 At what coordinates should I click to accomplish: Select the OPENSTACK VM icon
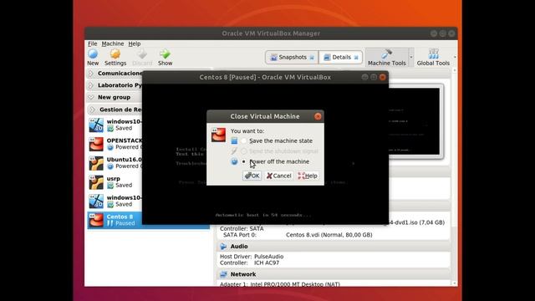click(x=96, y=144)
